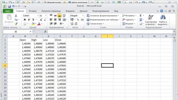Click Формат in cells group
Viewport: 178px width, 100px height.
tap(128, 24)
